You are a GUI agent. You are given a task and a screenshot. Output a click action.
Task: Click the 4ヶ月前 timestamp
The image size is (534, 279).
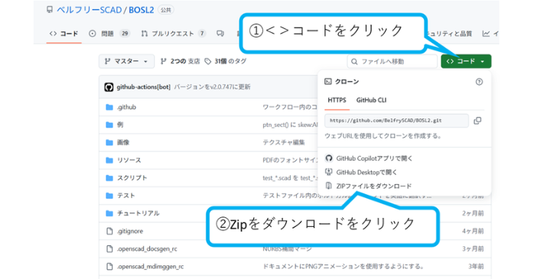click(473, 231)
